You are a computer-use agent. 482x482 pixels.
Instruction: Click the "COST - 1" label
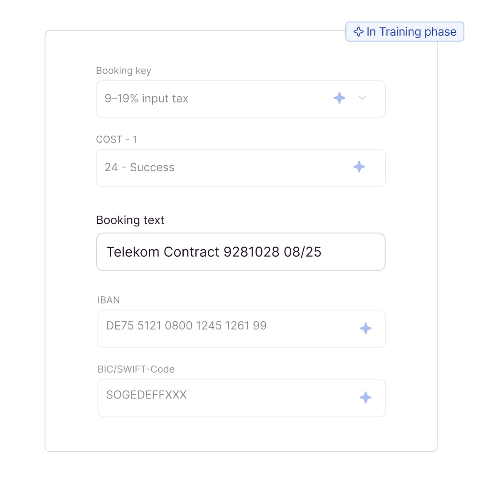(116, 140)
